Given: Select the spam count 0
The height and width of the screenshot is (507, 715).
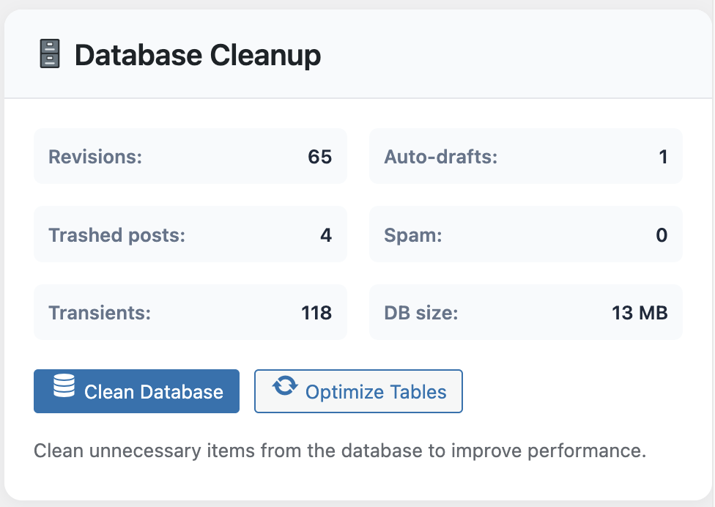Looking at the screenshot, I should click(x=662, y=235).
